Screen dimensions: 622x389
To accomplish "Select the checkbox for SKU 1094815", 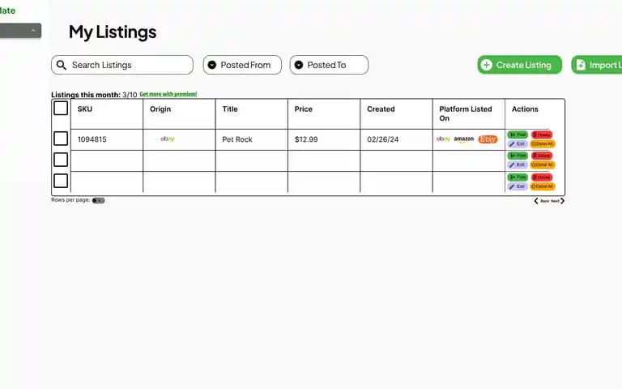I will point(61,139).
